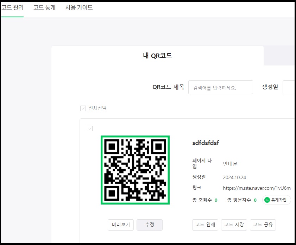Click the 코드 공유 button
296x245 pixels.
(x=263, y=225)
